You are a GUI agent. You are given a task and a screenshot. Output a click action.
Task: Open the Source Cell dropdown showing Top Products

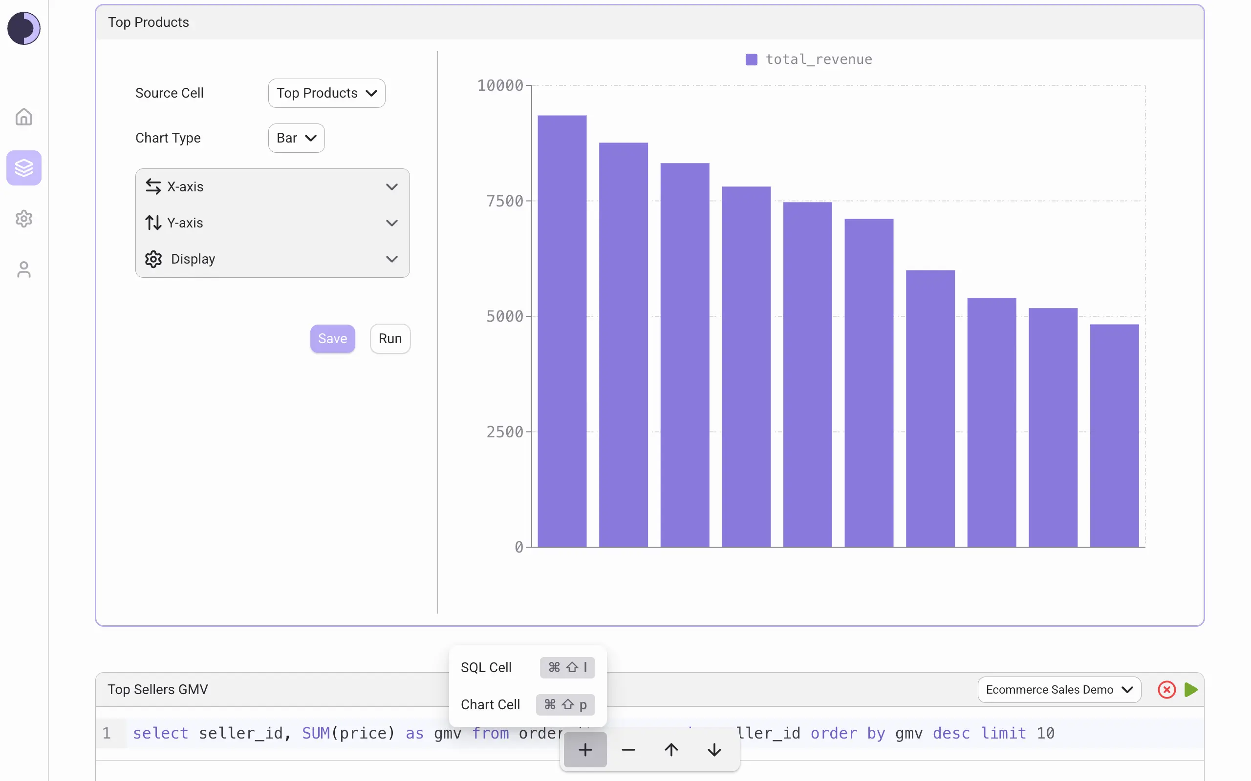coord(326,93)
